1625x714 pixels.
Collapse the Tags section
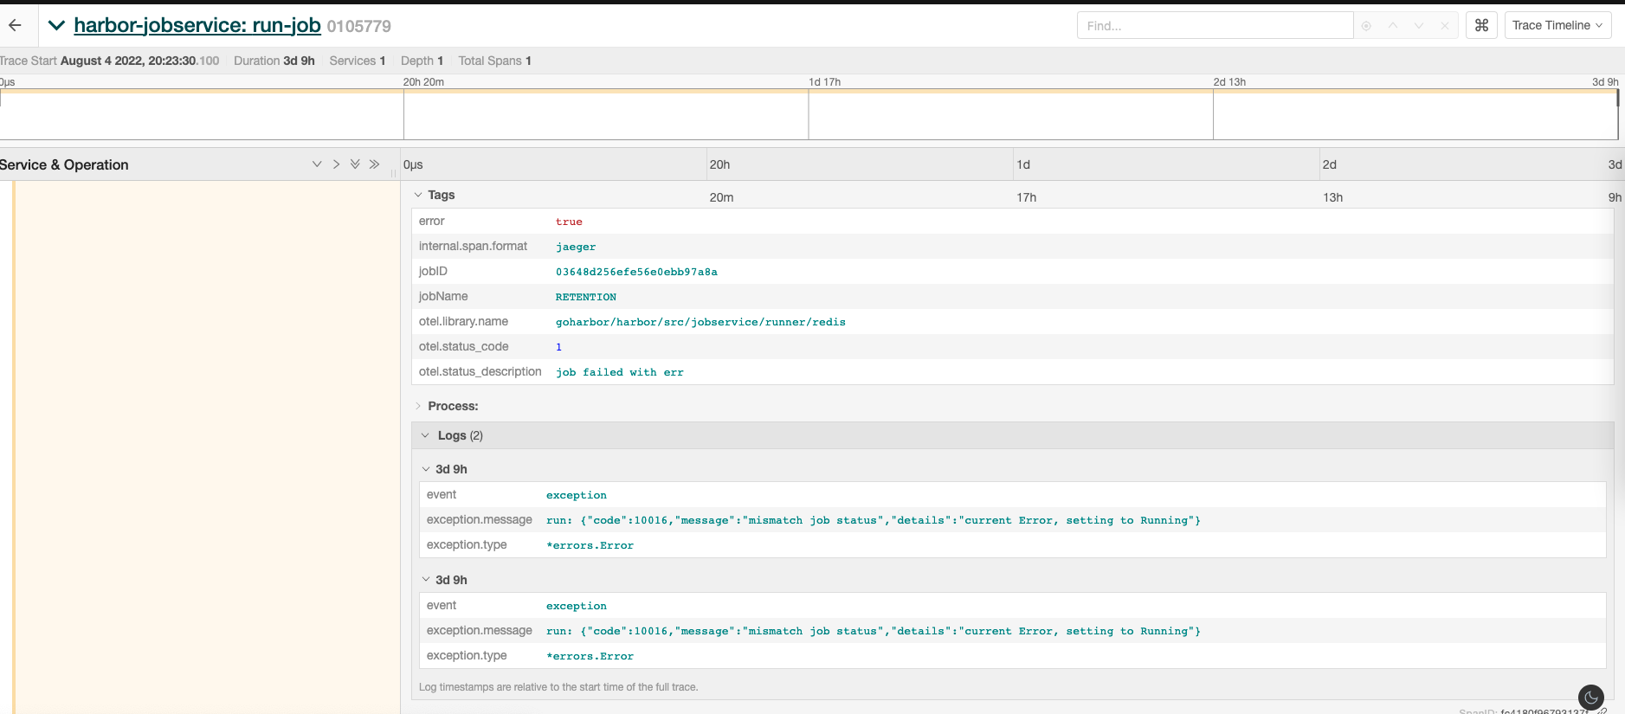click(435, 195)
